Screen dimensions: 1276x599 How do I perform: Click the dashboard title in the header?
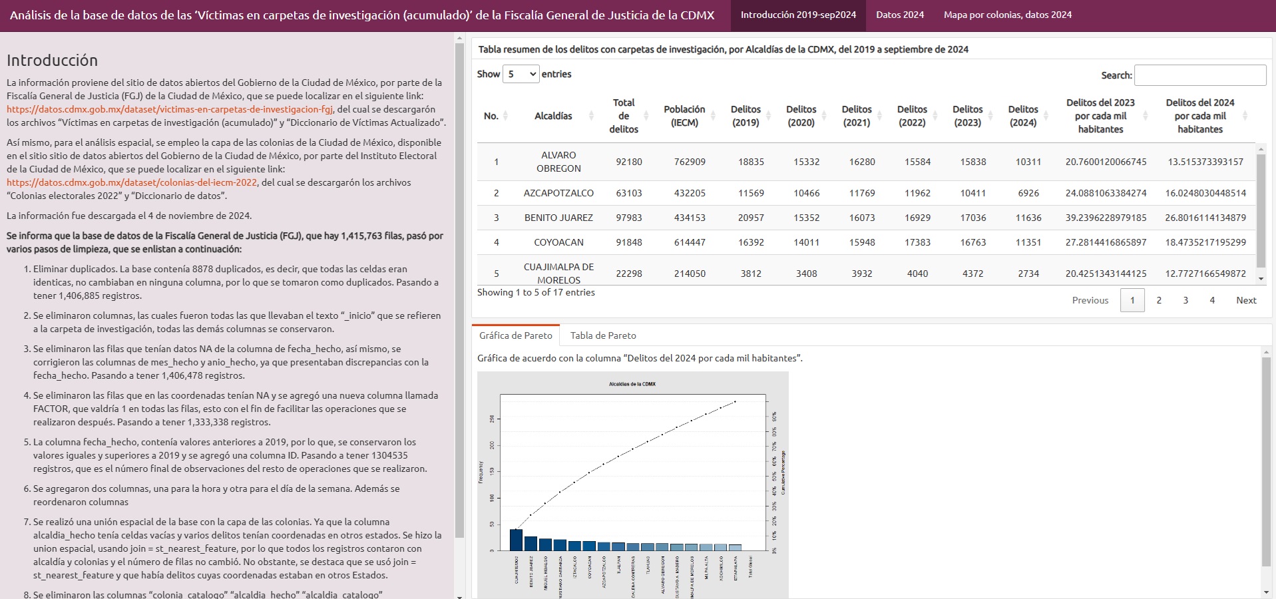coord(362,15)
